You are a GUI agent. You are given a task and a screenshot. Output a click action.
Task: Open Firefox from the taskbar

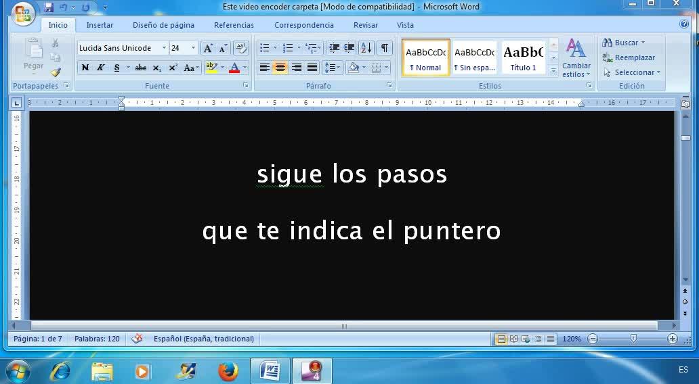pos(228,371)
